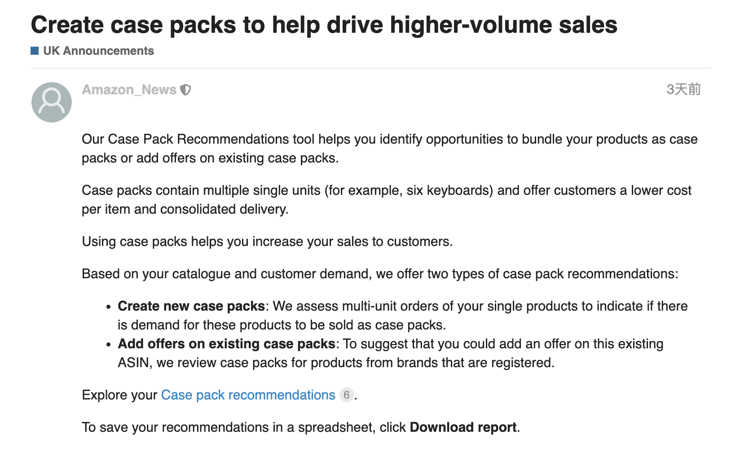This screenshot has width=740, height=456.
Task: Click the bold 'Download report' text
Action: [x=463, y=427]
